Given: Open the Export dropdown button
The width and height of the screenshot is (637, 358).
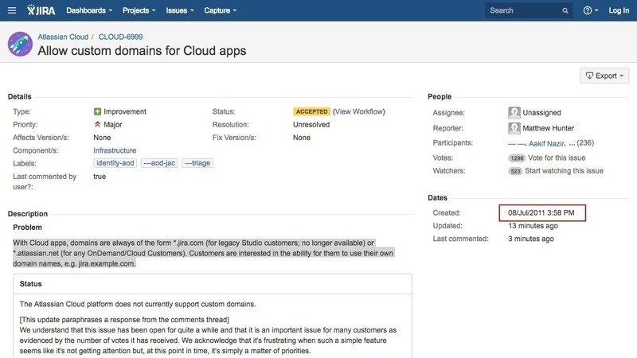Looking at the screenshot, I should point(605,76).
